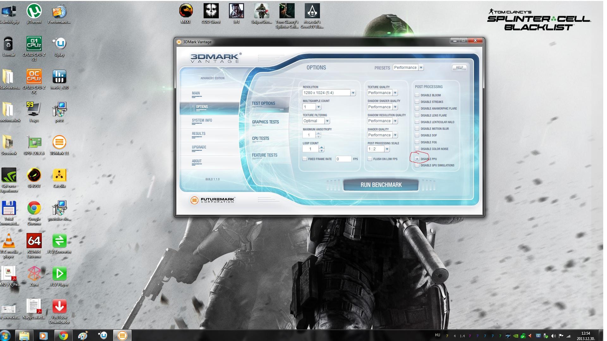
Task: Open the GPU-Z.0.7.5 desktop icon
Action: [x=34, y=145]
